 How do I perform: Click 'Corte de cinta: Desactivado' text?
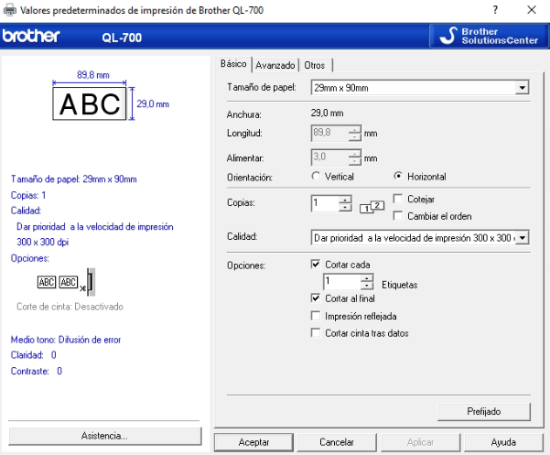(x=70, y=307)
